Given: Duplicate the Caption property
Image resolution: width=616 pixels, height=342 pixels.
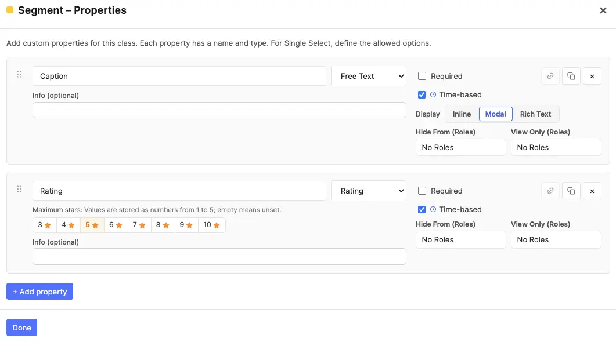Looking at the screenshot, I should click(x=571, y=76).
